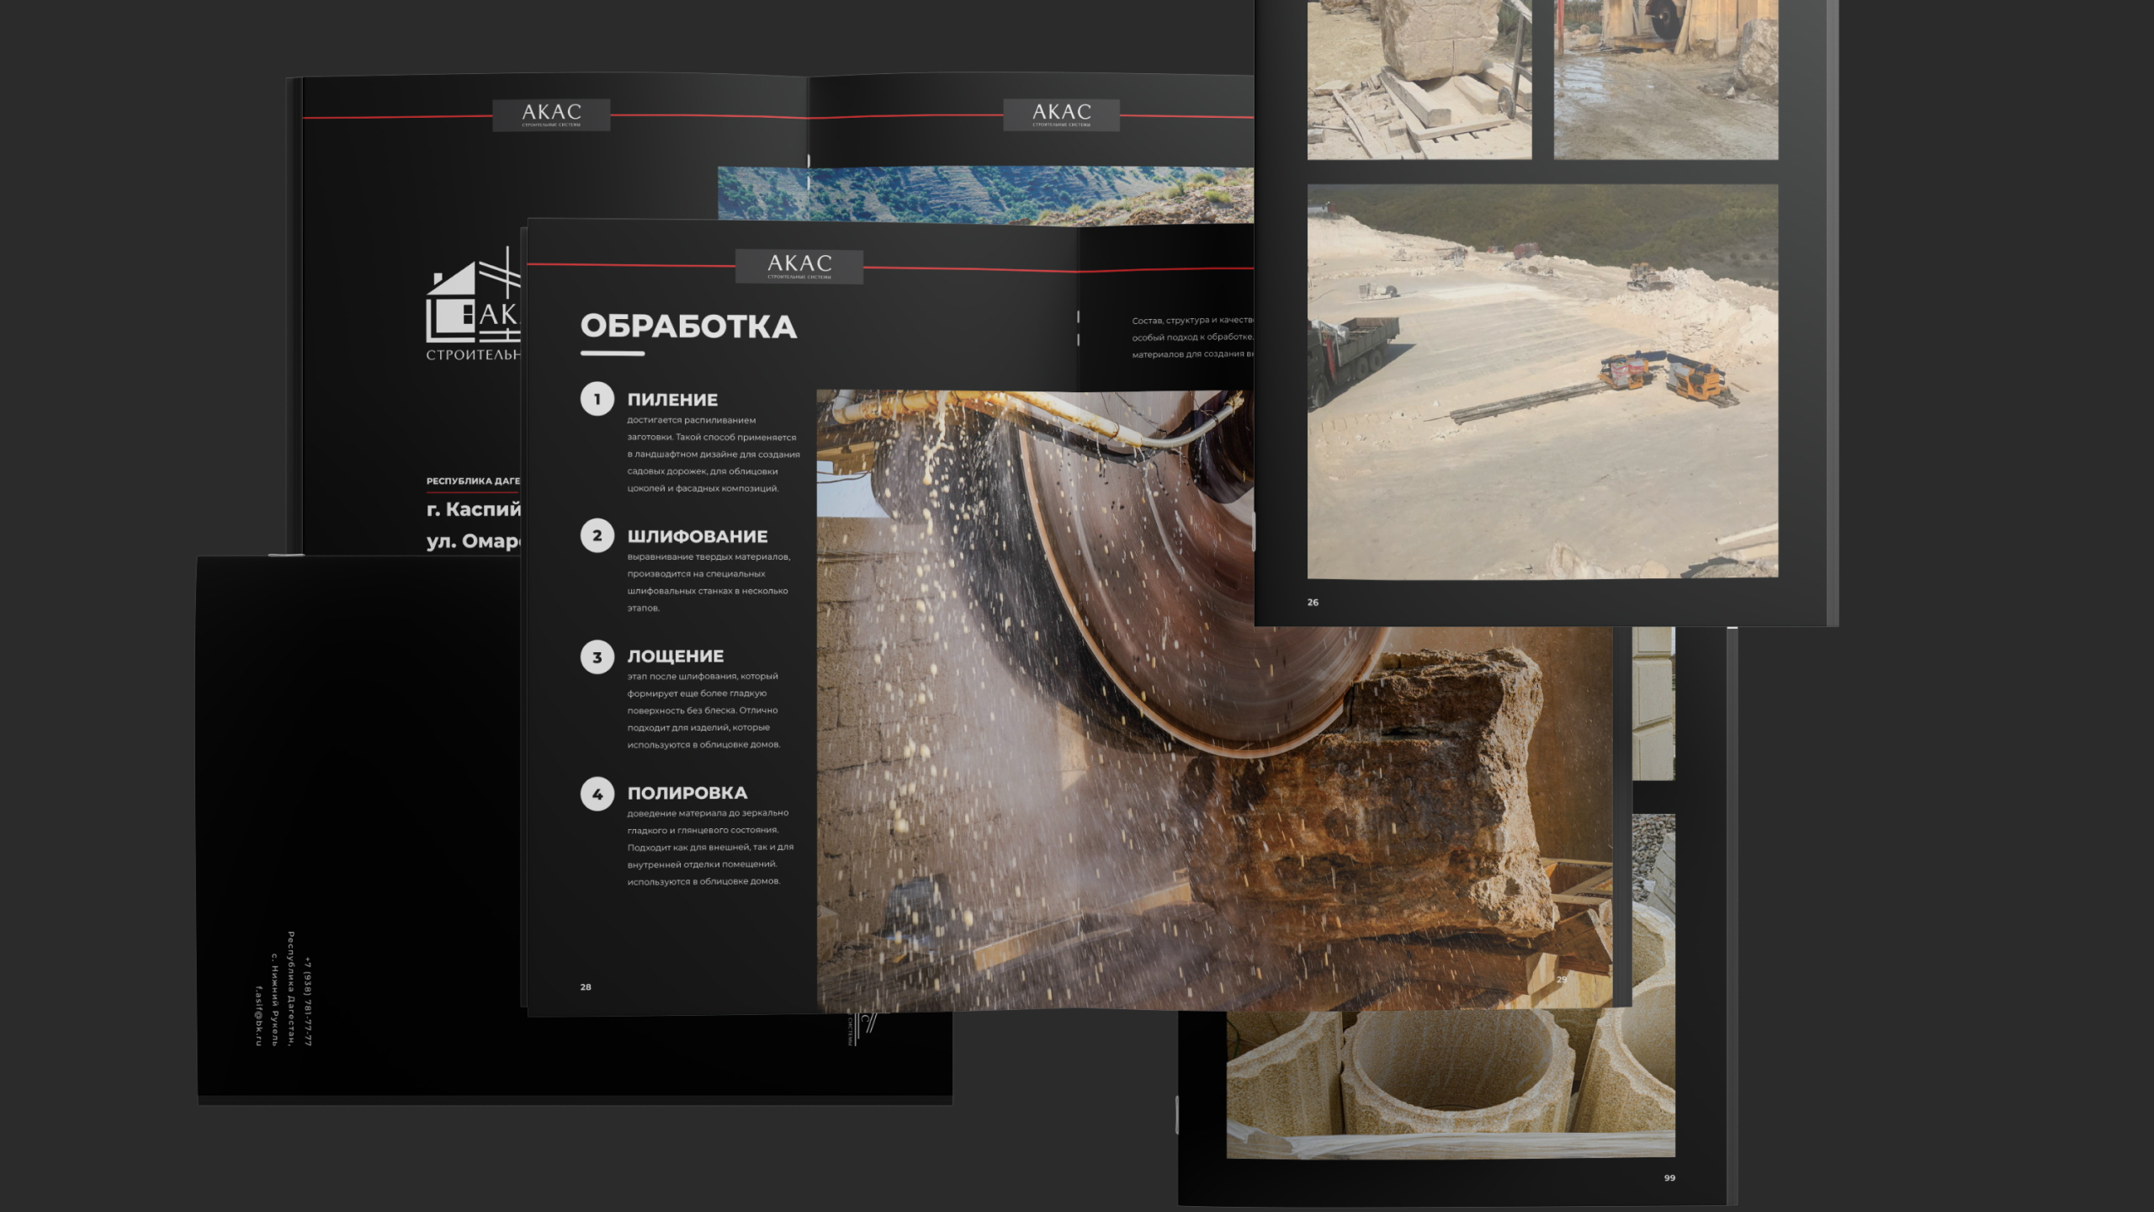The height and width of the screenshot is (1212, 2154).
Task: Click the paragraph starting 'этап после шлифования'
Action: (x=704, y=710)
